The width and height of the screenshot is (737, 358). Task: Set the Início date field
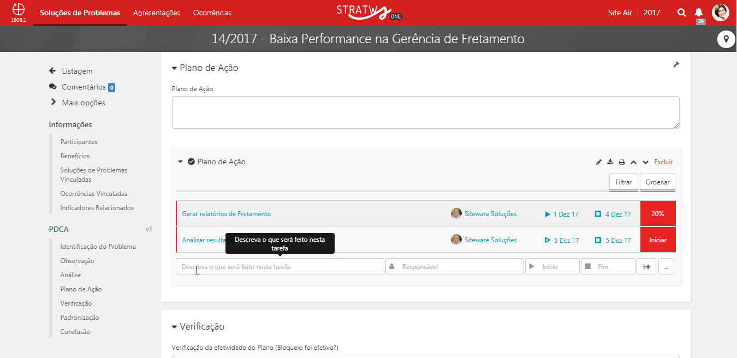point(552,266)
